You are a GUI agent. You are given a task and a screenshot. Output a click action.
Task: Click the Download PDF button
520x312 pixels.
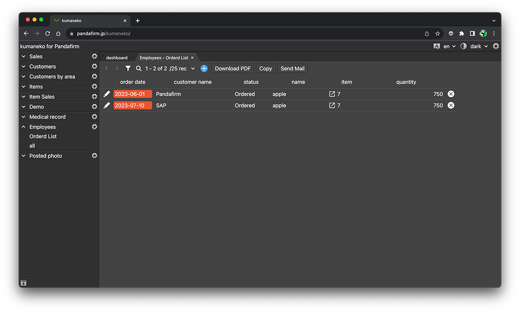(233, 69)
